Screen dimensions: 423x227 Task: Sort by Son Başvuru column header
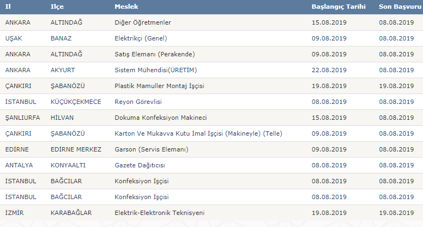point(400,7)
